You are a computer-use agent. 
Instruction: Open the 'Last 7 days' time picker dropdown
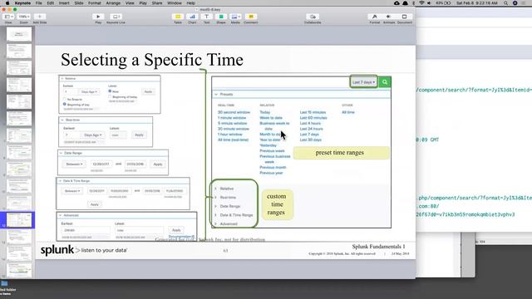(364, 82)
